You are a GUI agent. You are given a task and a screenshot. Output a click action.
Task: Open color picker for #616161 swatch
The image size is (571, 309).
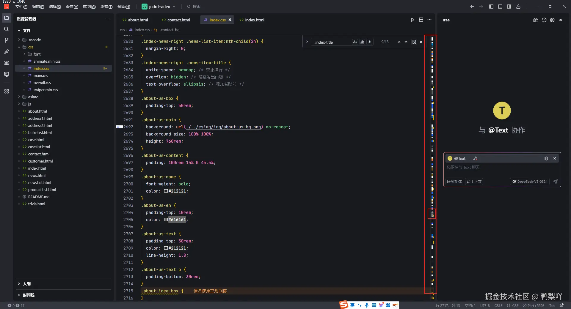166,220
